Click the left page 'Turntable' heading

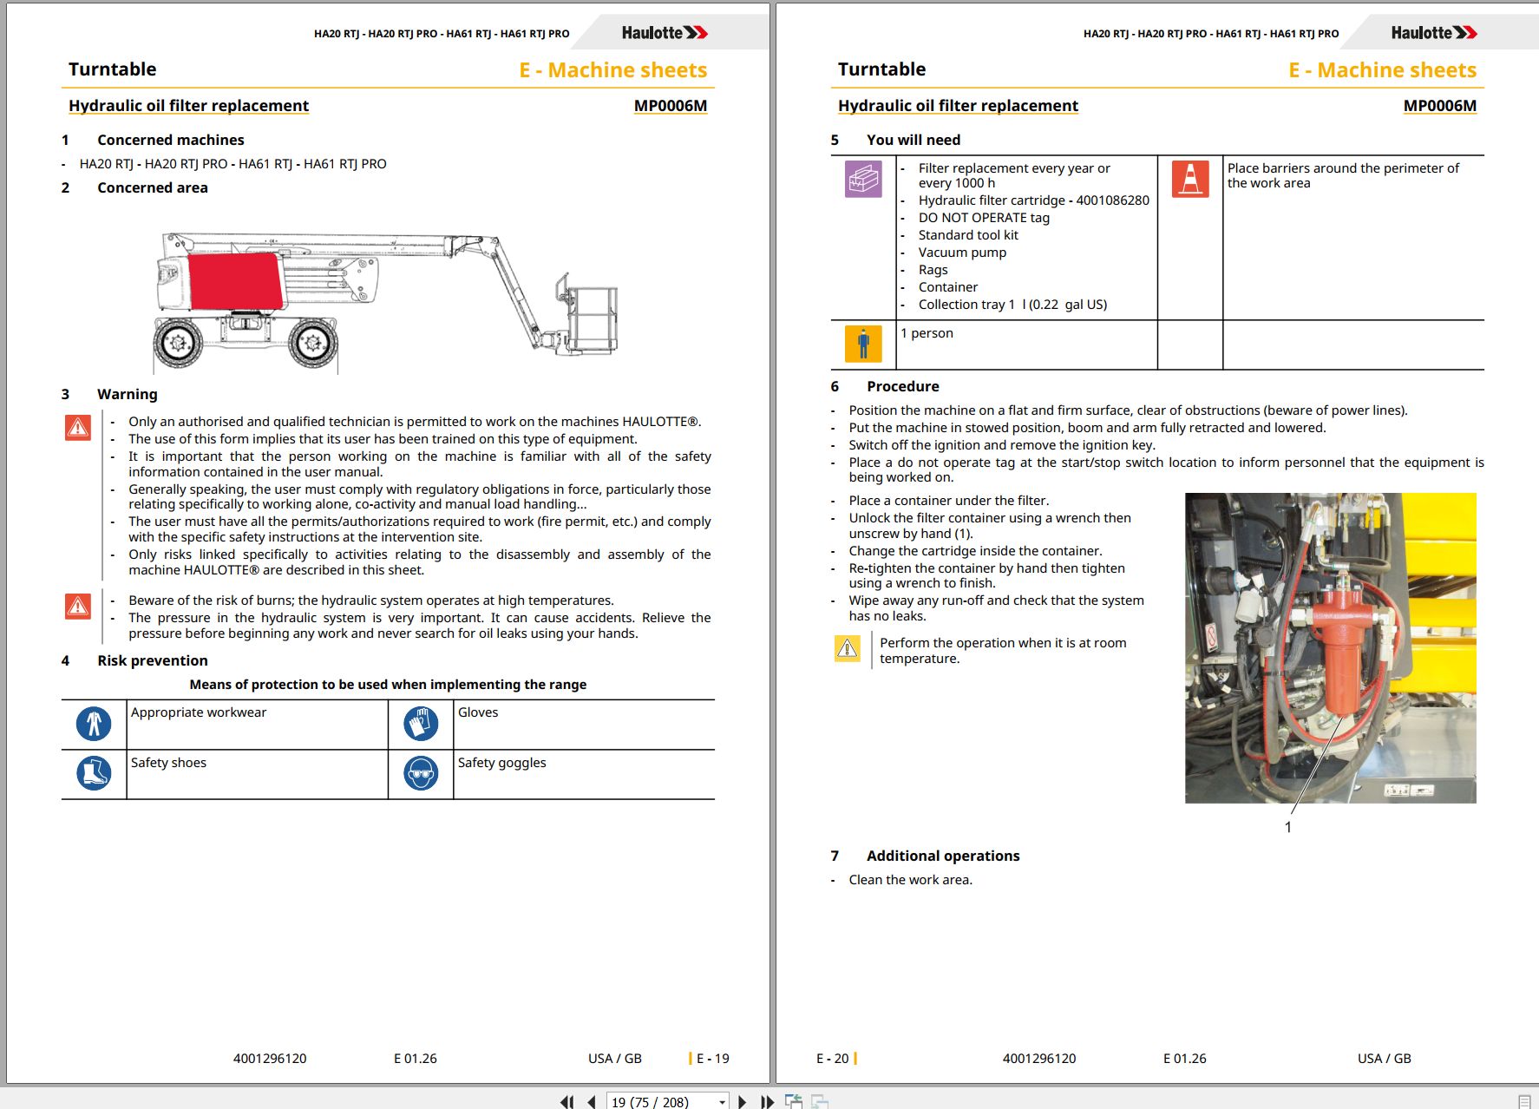[112, 69]
